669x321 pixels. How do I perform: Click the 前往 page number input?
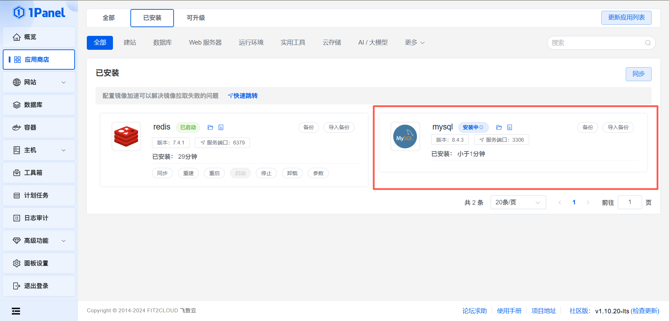coord(630,202)
